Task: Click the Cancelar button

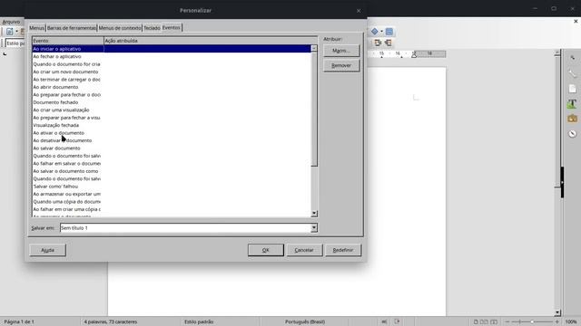Action: (x=304, y=250)
